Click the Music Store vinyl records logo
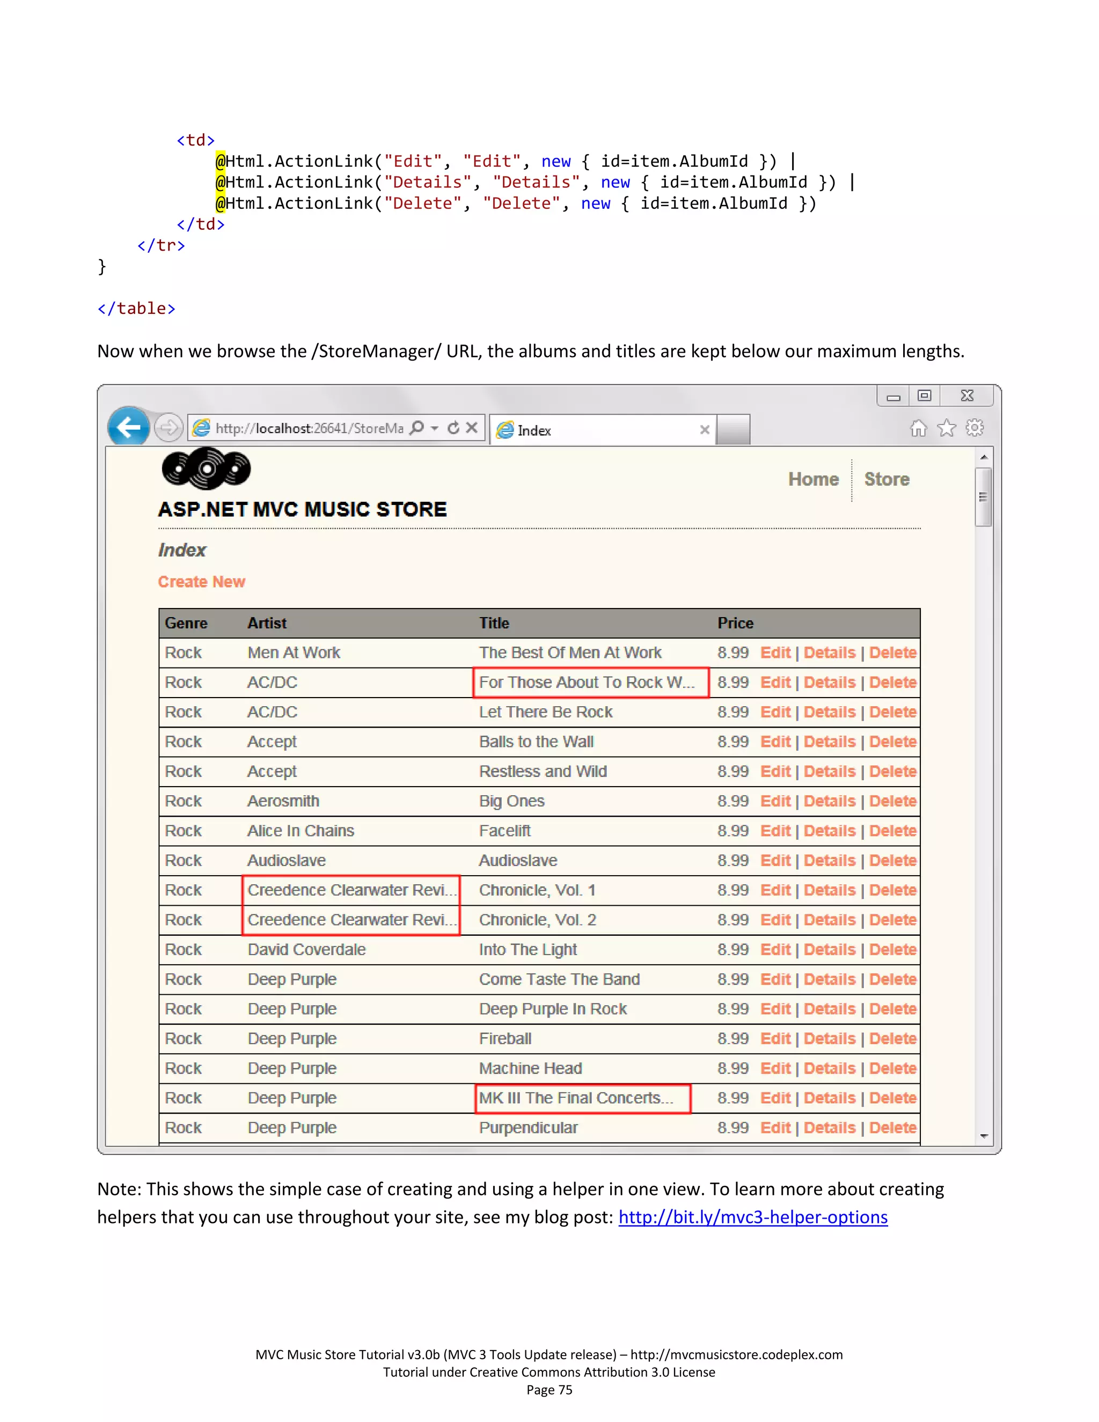 [207, 469]
